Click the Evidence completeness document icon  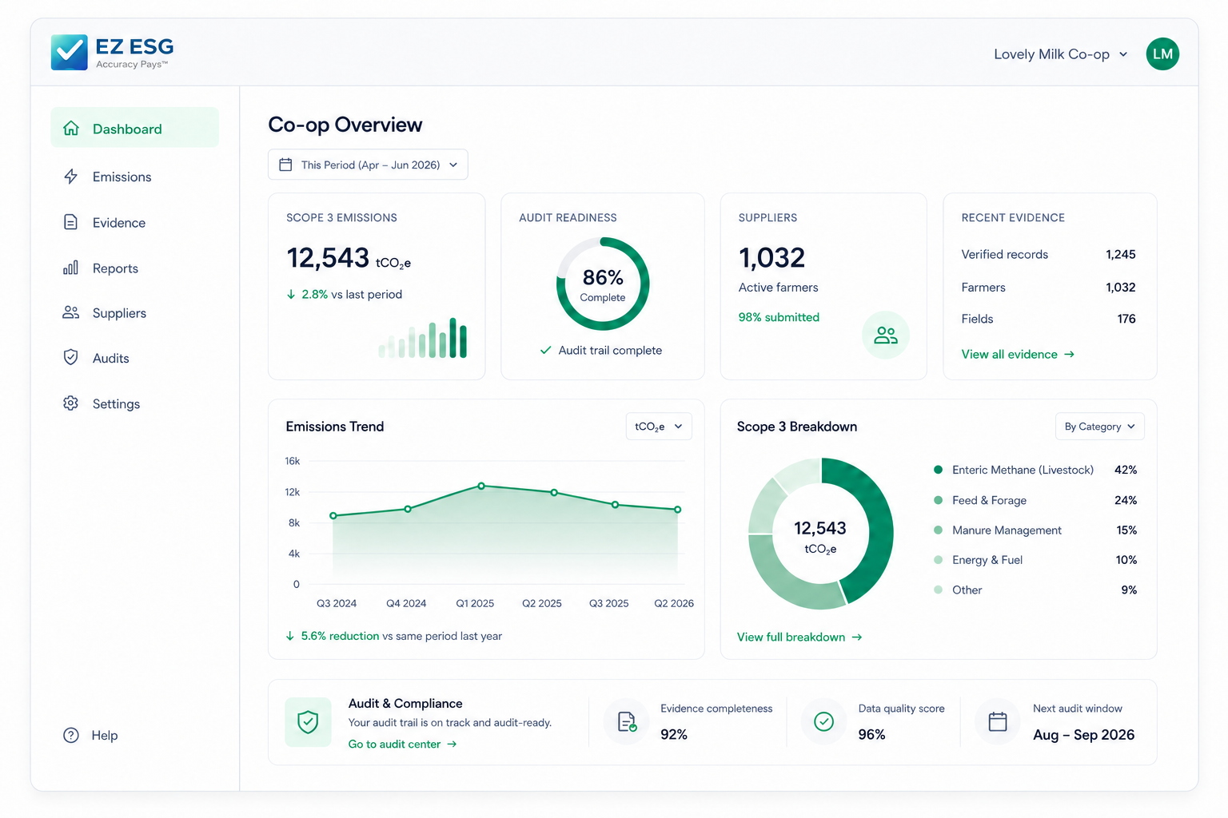point(627,722)
